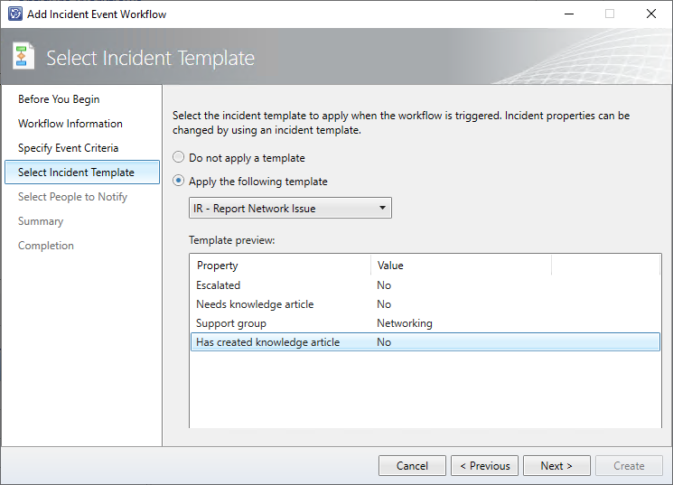This screenshot has width=673, height=485.
Task: Sort by the Property column header
Action: click(280, 266)
